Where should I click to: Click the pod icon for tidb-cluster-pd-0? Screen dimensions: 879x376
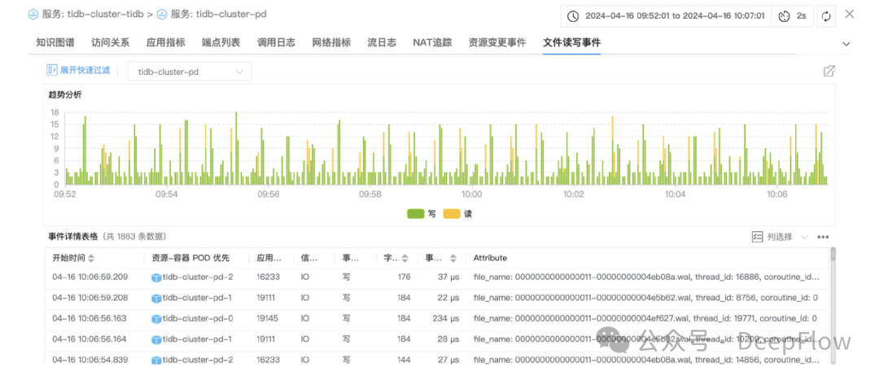coord(156,319)
